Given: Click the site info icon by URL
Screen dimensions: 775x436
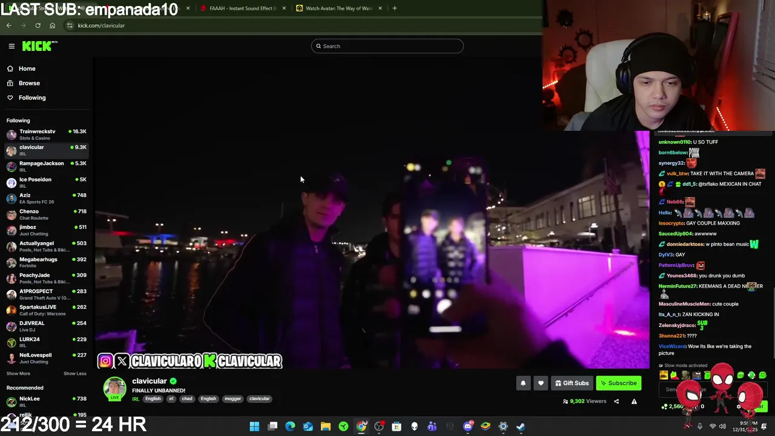Looking at the screenshot, I should (x=70, y=25).
